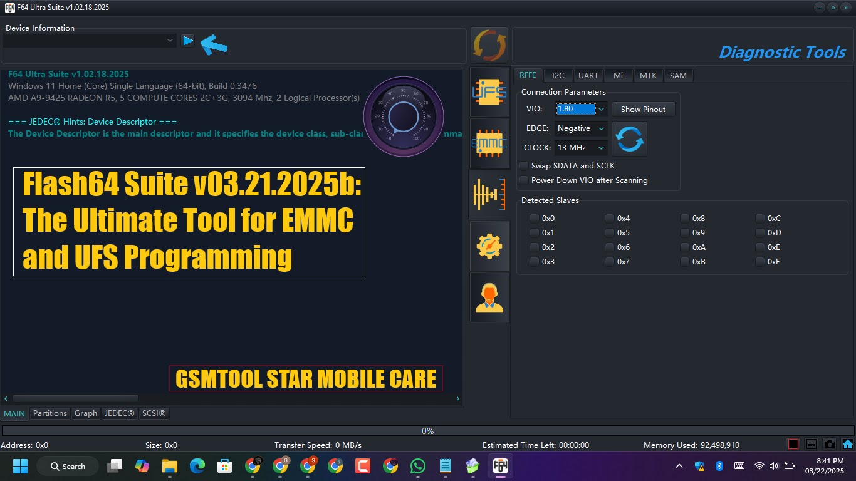The height and width of the screenshot is (481, 856).
Task: Click the orange circular refresh icon
Action: (489, 45)
